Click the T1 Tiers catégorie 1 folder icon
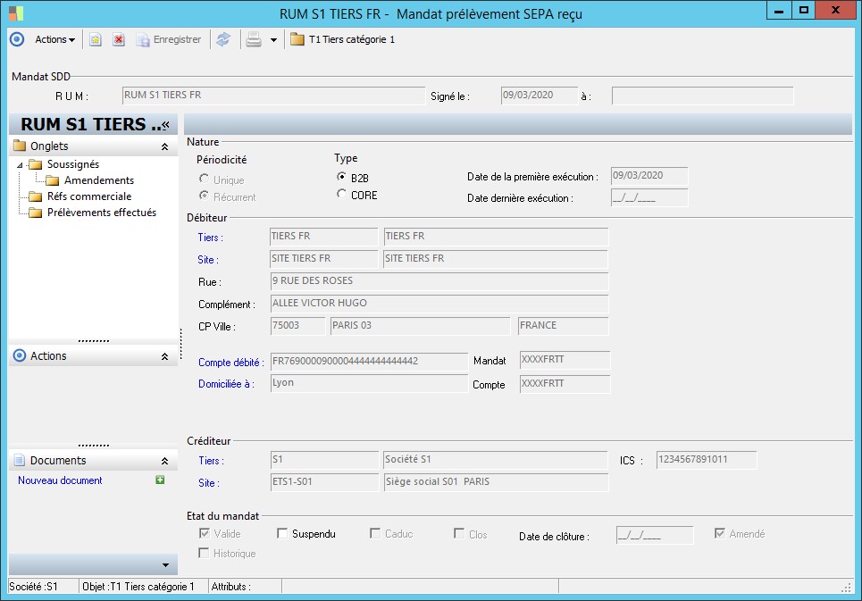862x601 pixels. (x=297, y=40)
